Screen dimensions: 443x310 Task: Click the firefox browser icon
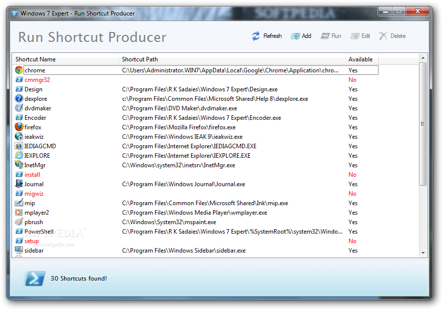pos(19,127)
